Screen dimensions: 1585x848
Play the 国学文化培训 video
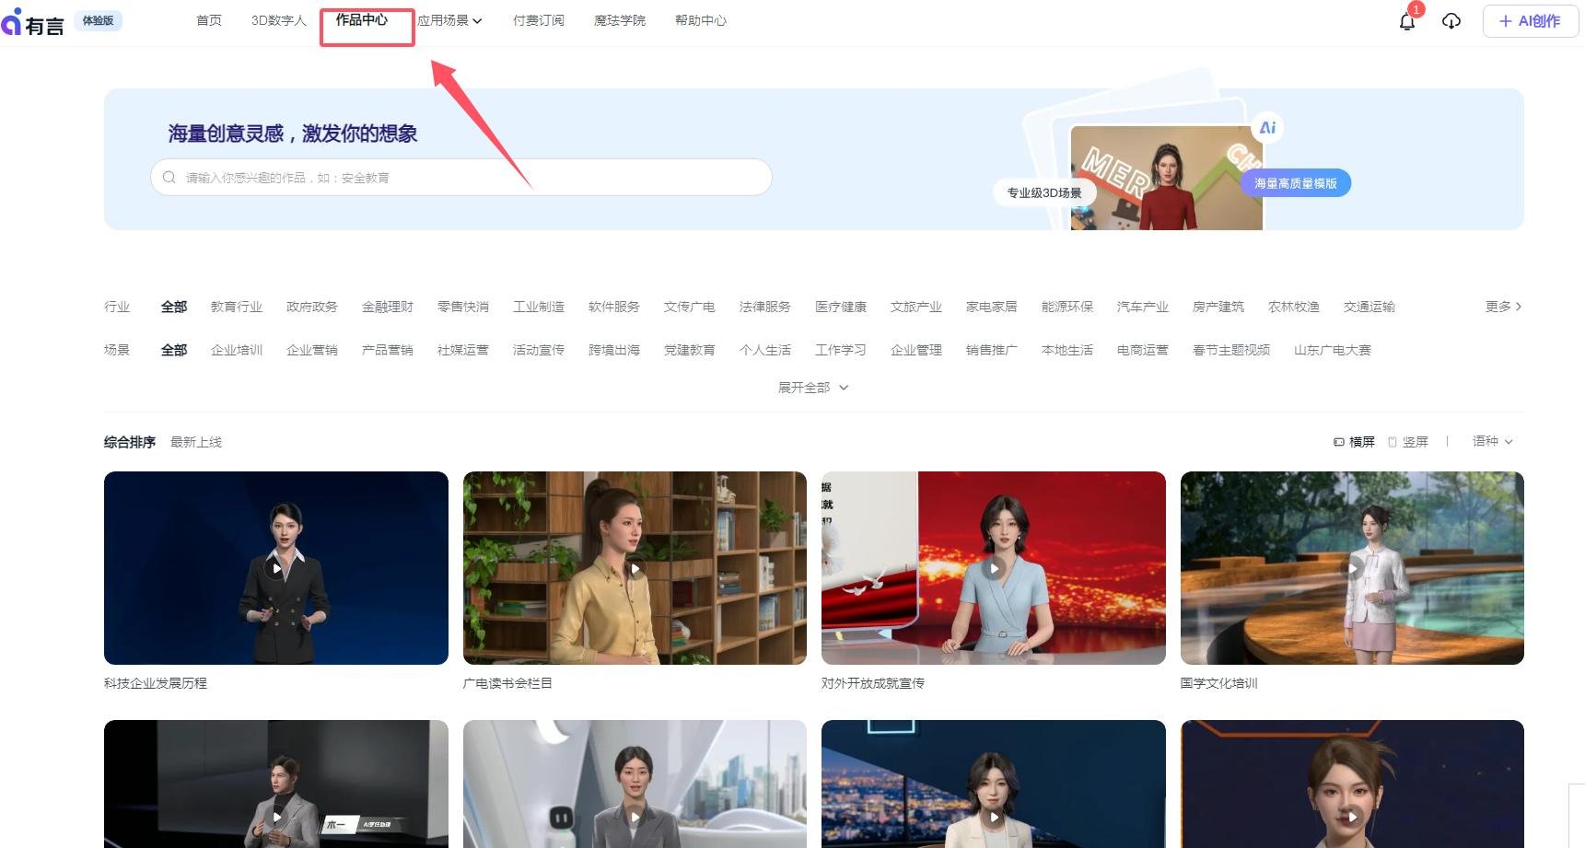pos(1351,568)
